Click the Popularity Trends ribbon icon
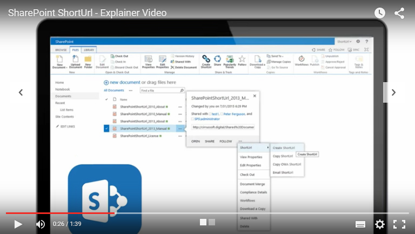Image resolution: width=415 pixels, height=234 pixels. (230, 62)
